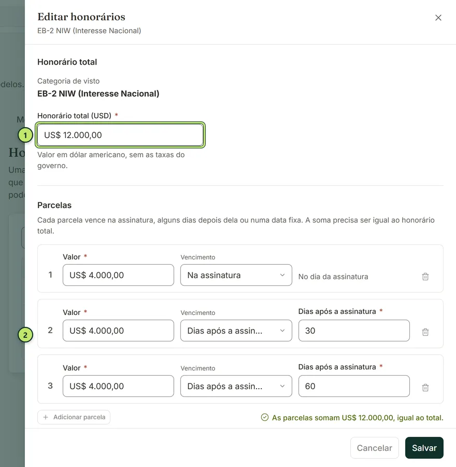This screenshot has height=467, width=456.
Task: Edit the Valor field of installment 2
Action: [x=118, y=331]
